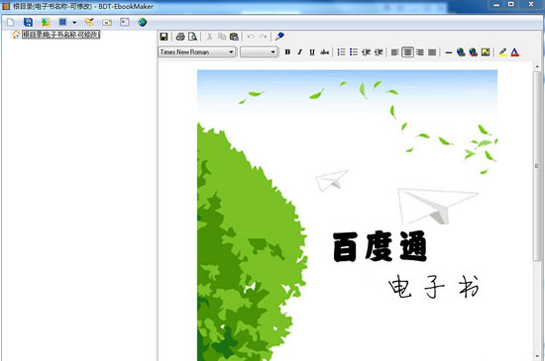Click the editor vertical scrollbar thumb
Image resolution: width=545 pixels, height=361 pixels.
(x=537, y=166)
